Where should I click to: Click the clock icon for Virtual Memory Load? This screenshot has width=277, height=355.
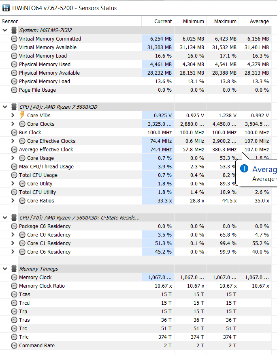(14, 56)
